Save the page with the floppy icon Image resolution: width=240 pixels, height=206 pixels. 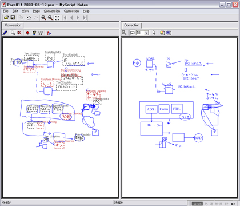pos(13,18)
